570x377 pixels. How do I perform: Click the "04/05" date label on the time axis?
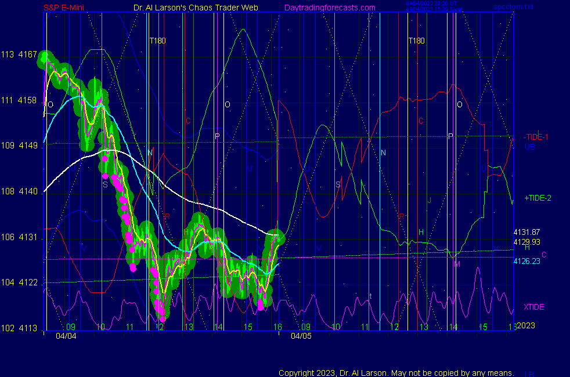[301, 336]
